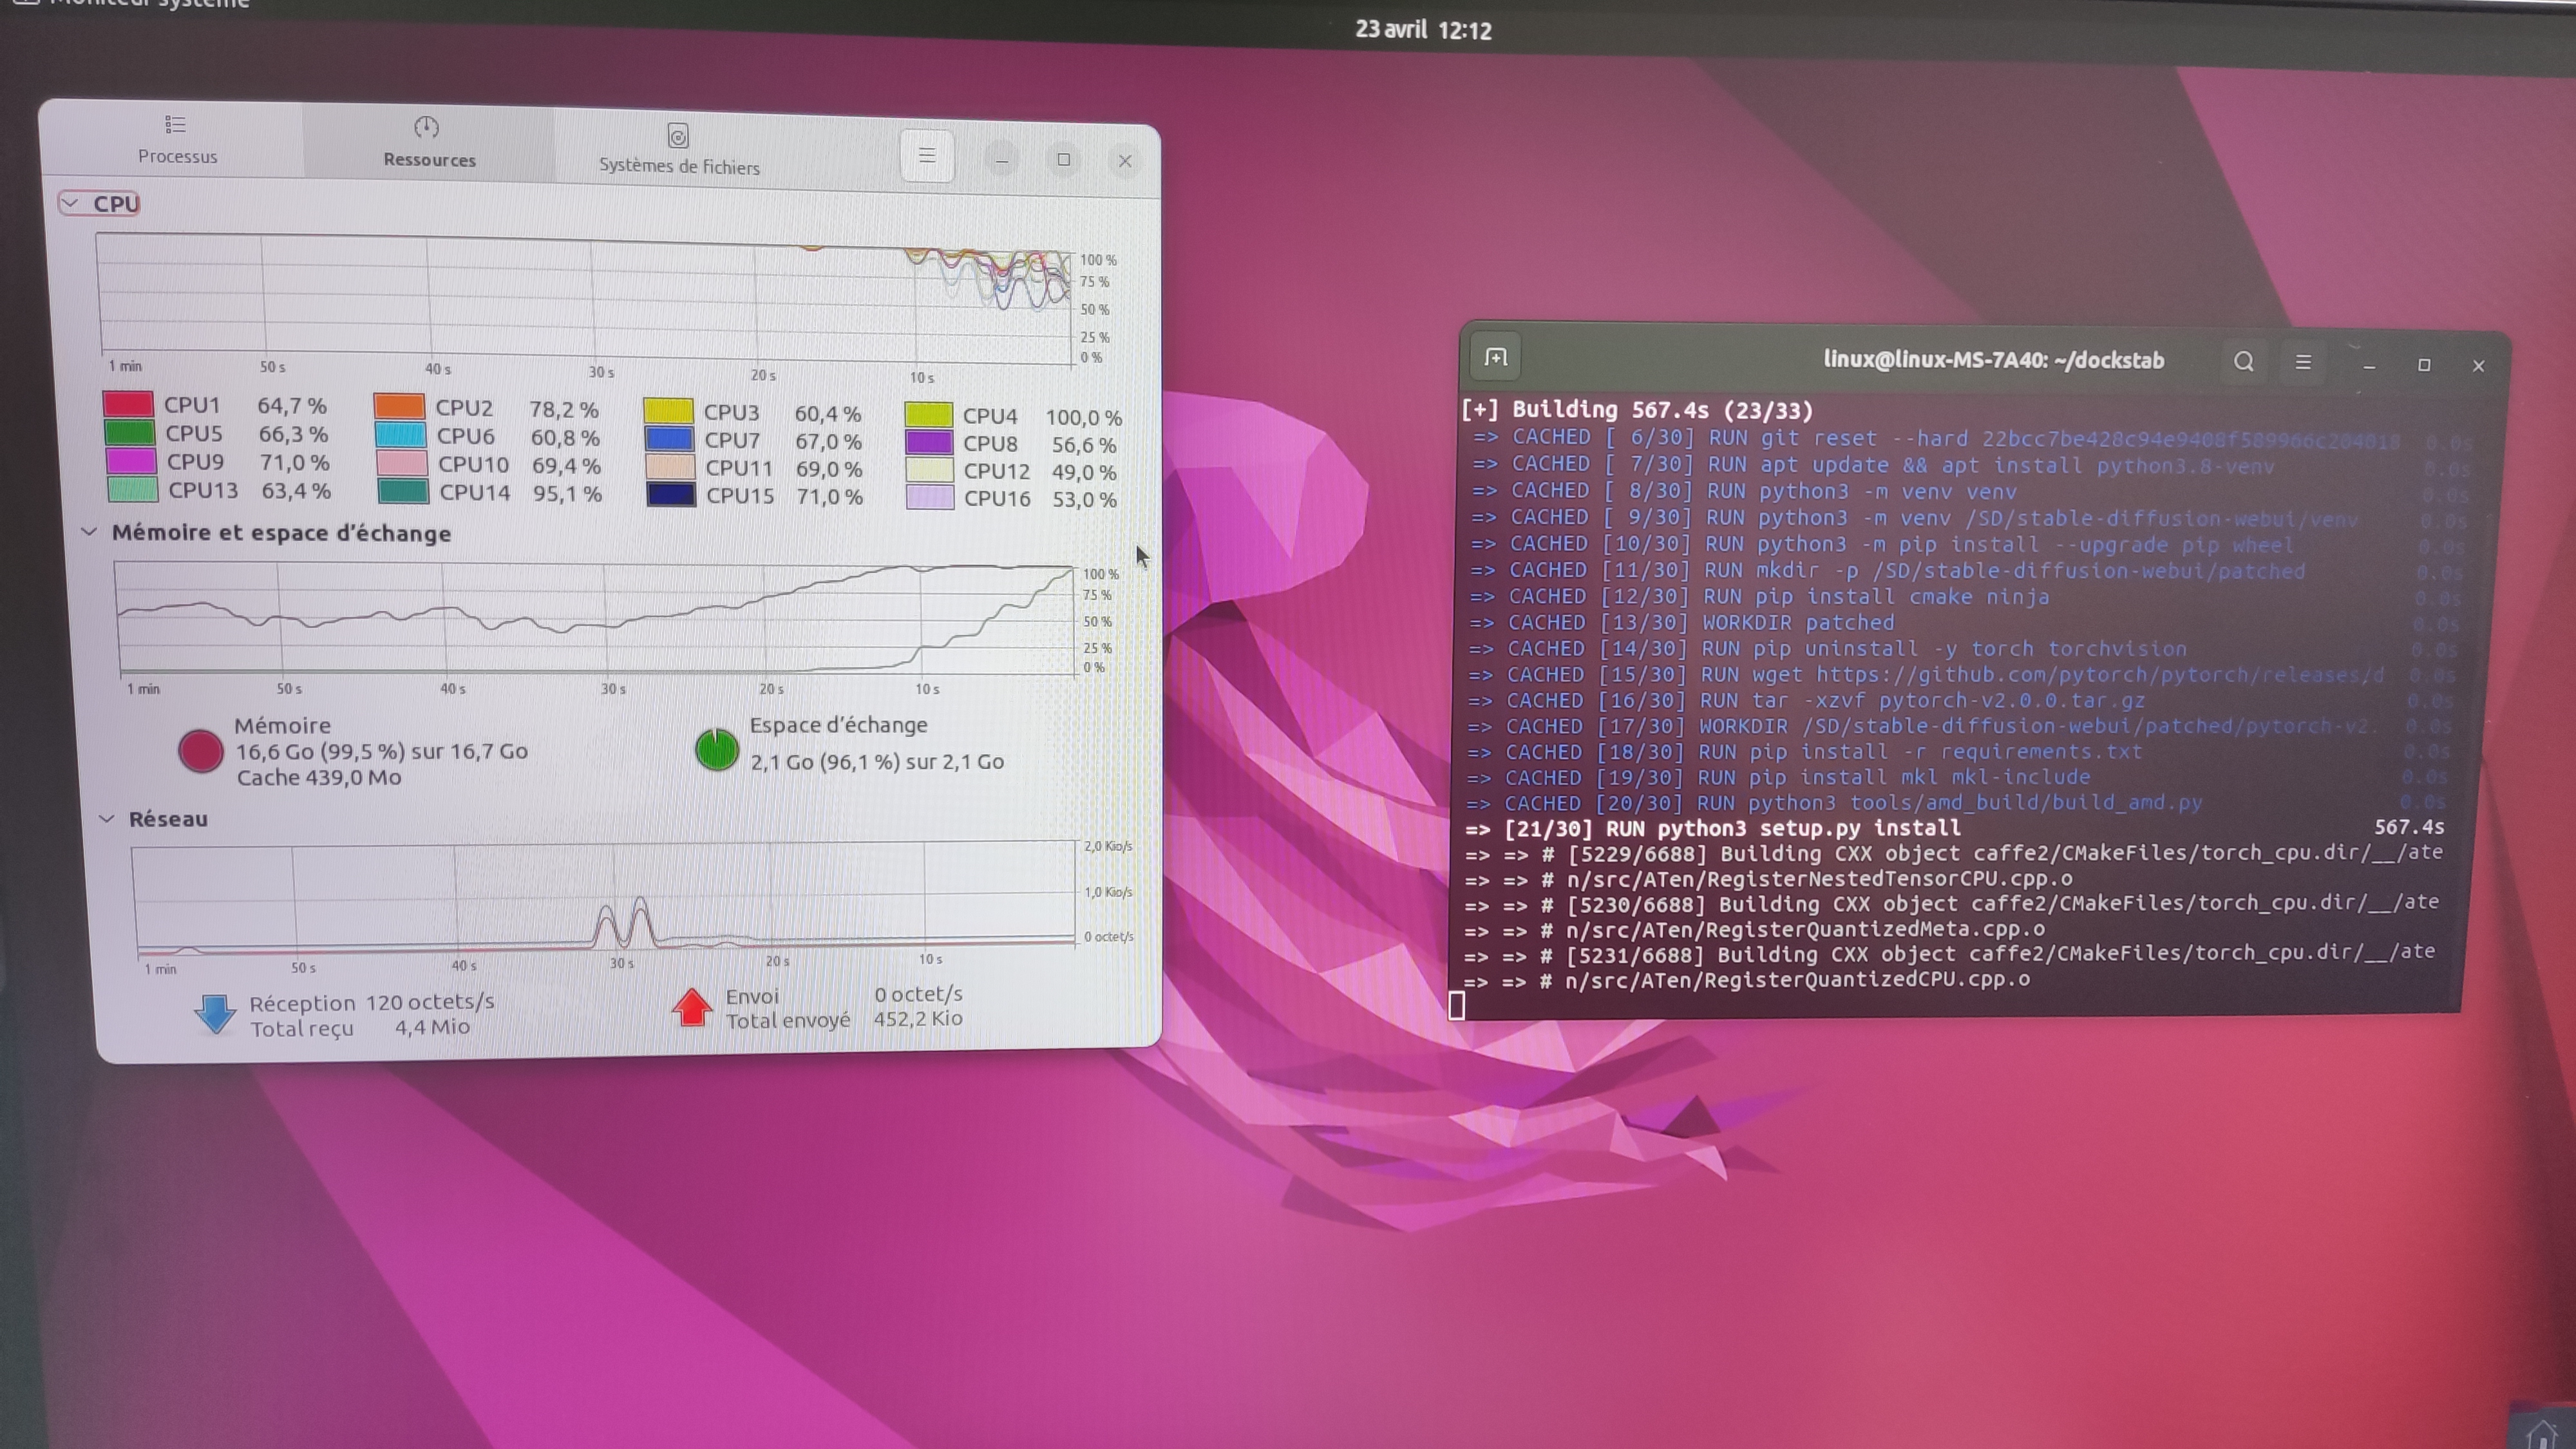Minimize the System Monitor window
The height and width of the screenshot is (1449, 2576).
(1001, 159)
